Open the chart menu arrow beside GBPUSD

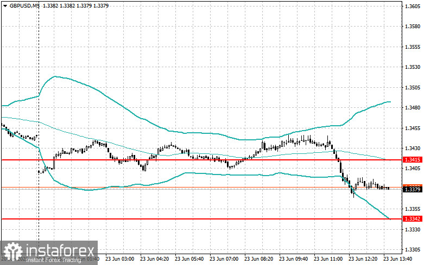tap(5, 5)
